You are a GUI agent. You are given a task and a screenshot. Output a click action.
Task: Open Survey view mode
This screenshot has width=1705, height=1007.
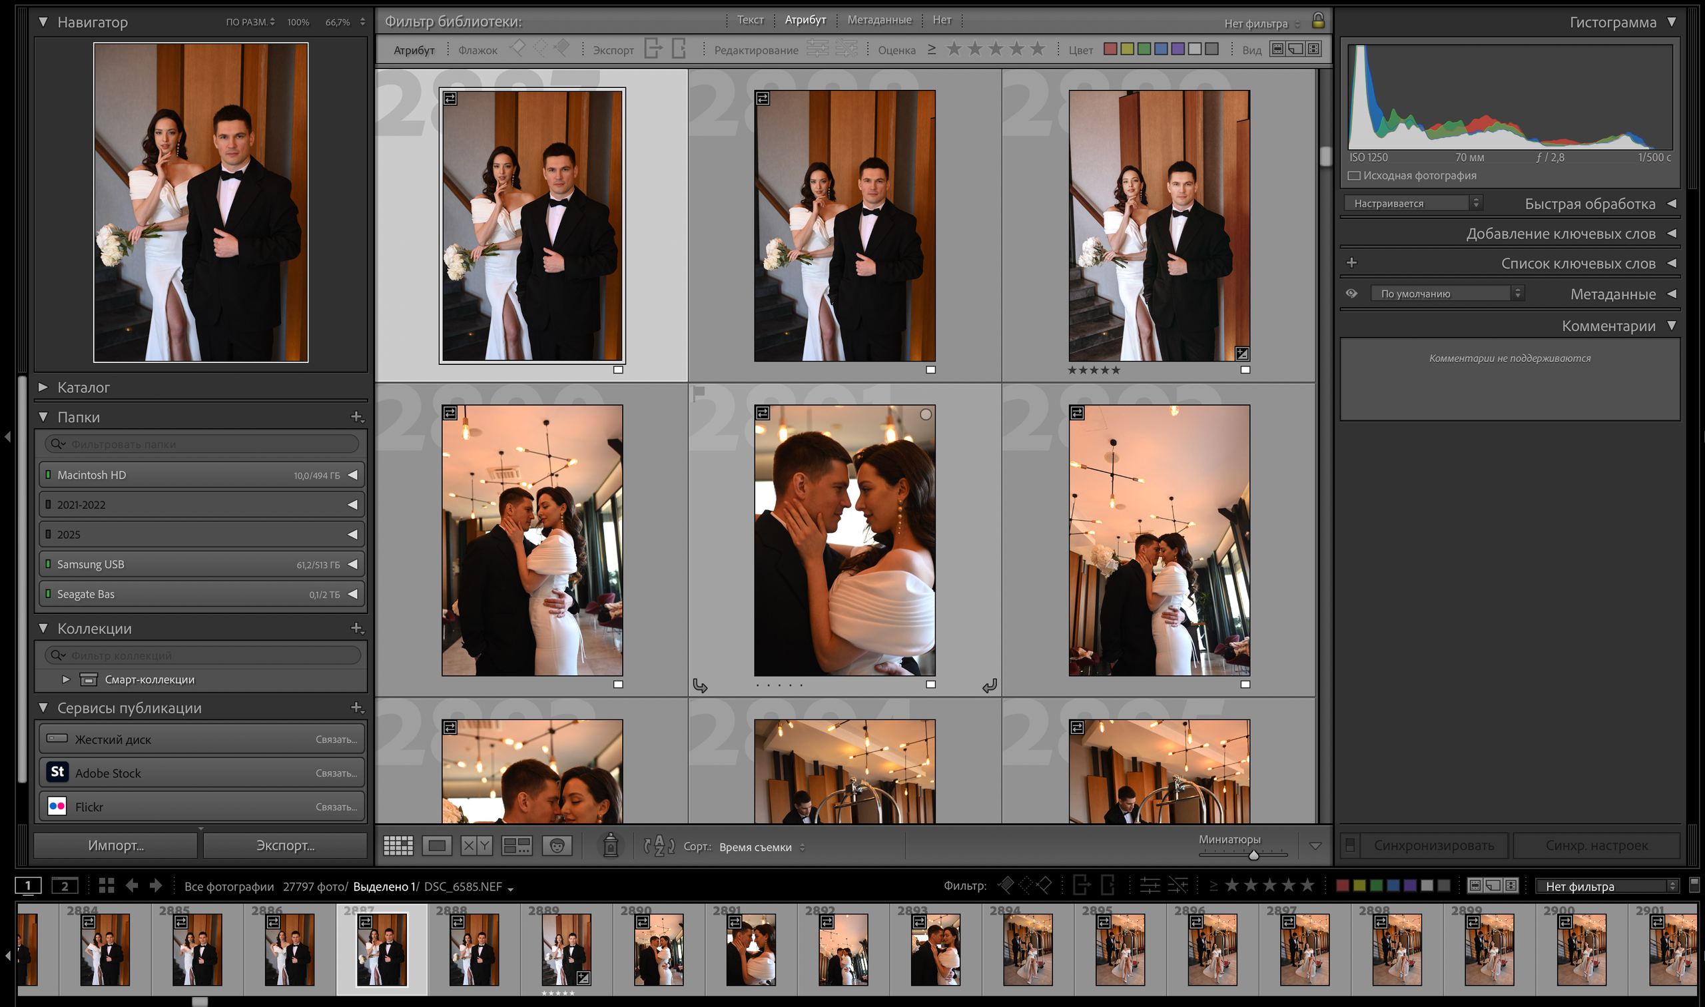click(x=516, y=846)
